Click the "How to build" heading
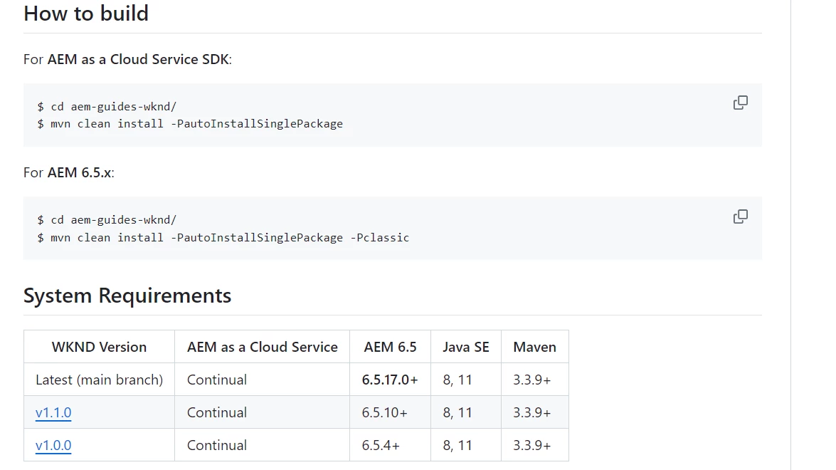This screenshot has width=836, height=470. [86, 14]
